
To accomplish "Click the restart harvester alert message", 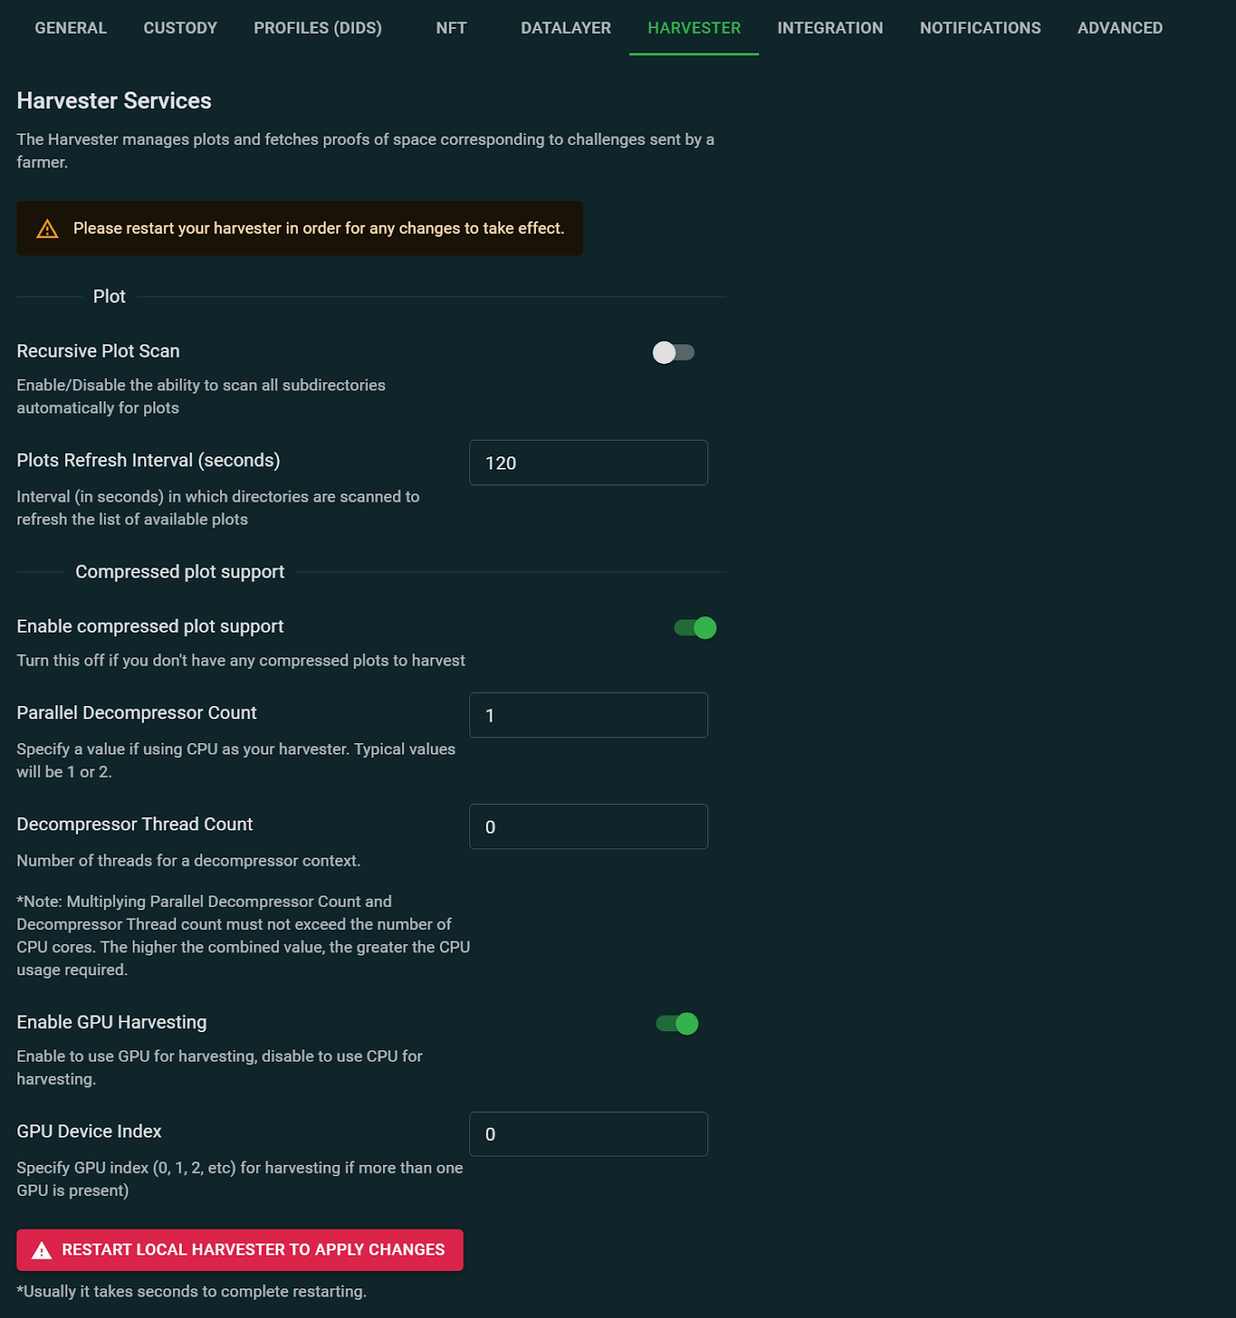I will (x=319, y=228).
